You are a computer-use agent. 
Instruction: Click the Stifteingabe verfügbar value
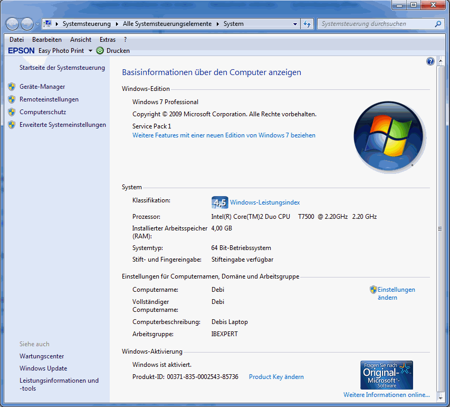242,260
